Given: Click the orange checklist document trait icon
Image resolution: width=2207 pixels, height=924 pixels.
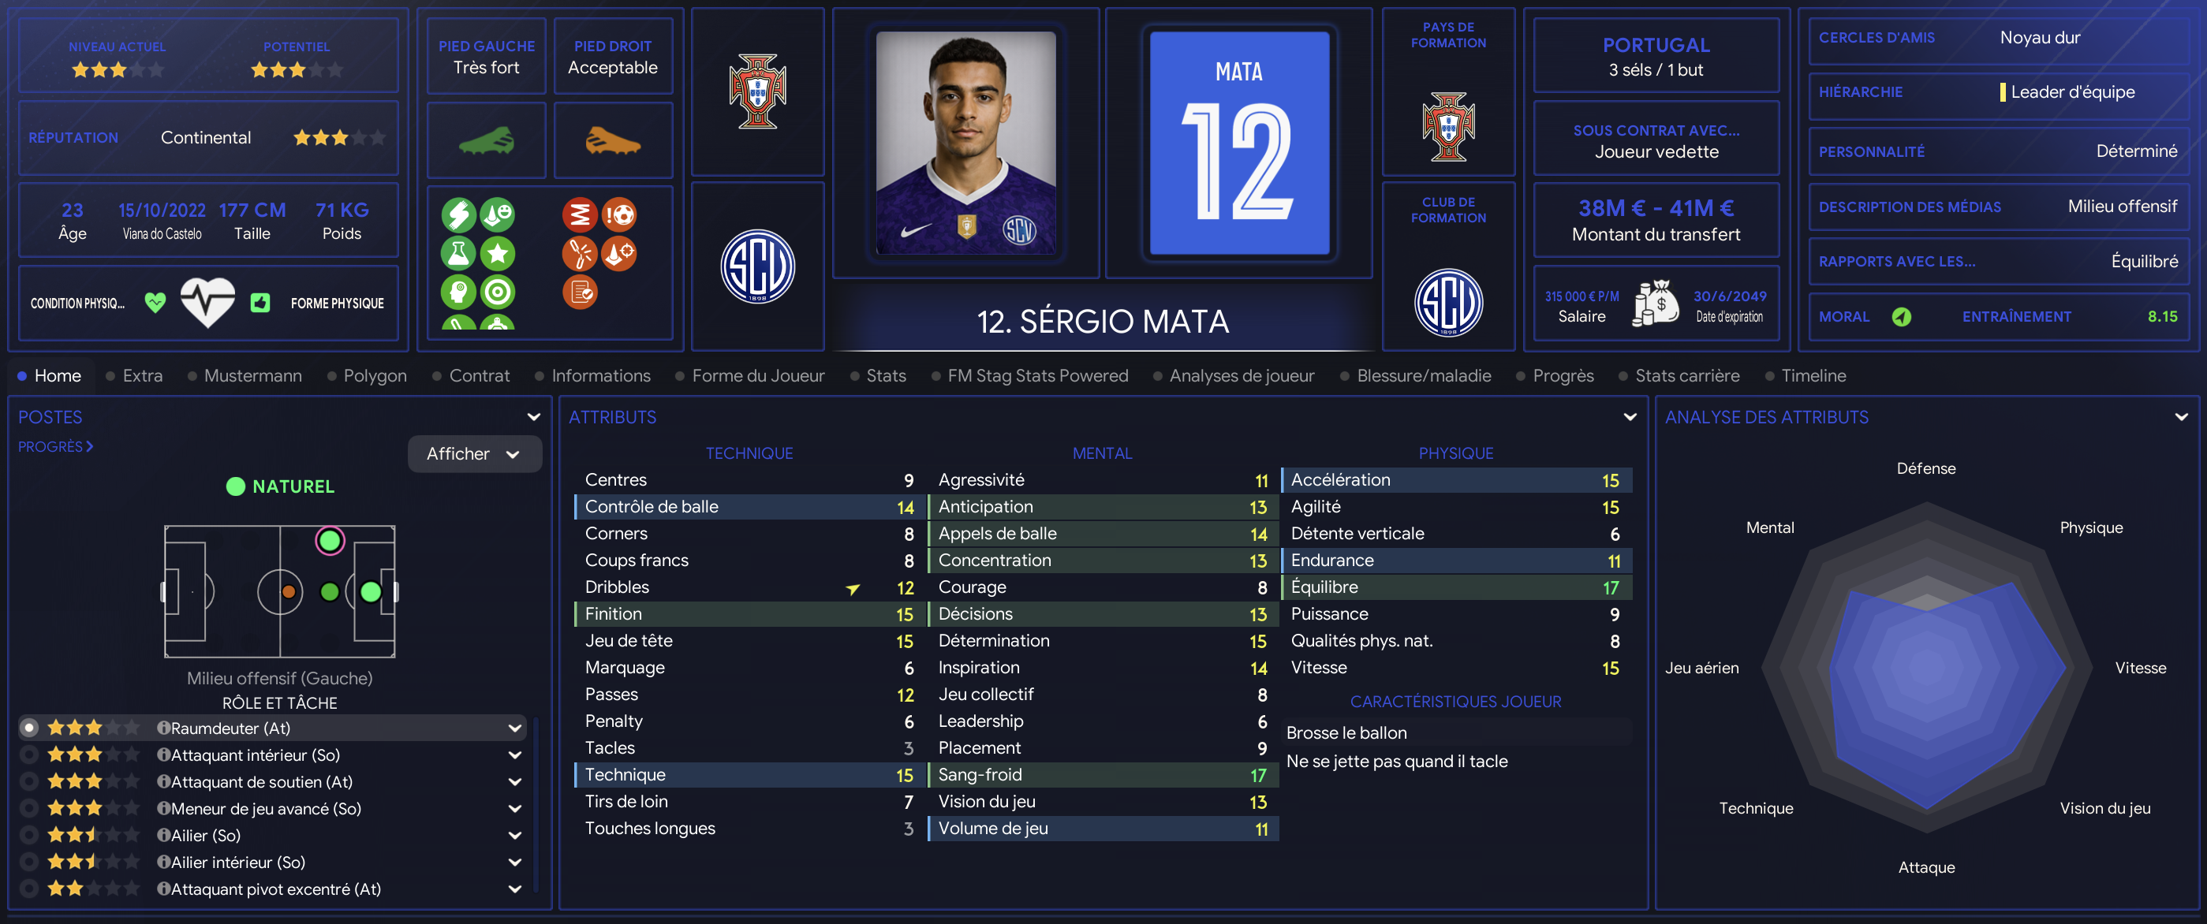Looking at the screenshot, I should tap(579, 292).
